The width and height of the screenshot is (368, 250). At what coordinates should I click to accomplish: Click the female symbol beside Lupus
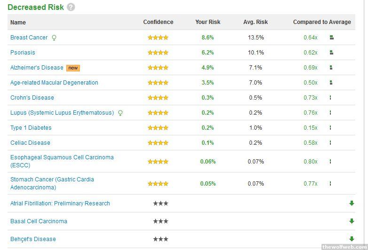[120, 113]
